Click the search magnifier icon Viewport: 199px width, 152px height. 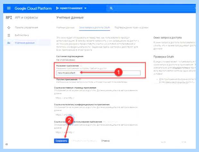tap(111, 8)
